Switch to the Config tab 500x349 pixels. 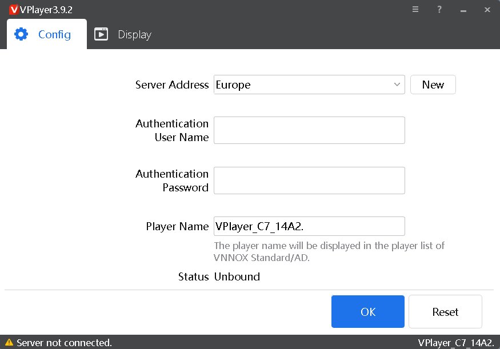[46, 34]
